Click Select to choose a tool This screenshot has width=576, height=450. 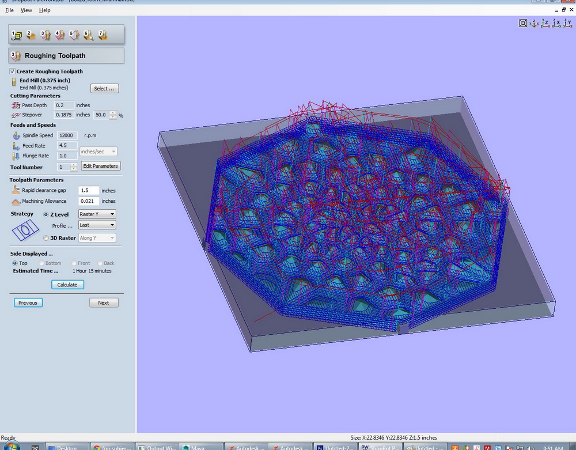click(104, 89)
